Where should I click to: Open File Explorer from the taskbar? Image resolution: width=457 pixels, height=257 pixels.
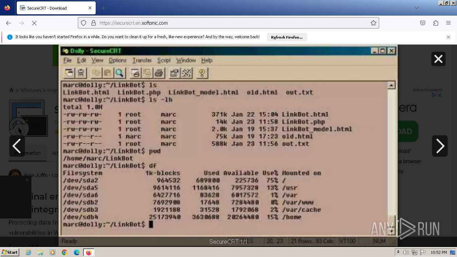(x=40, y=252)
